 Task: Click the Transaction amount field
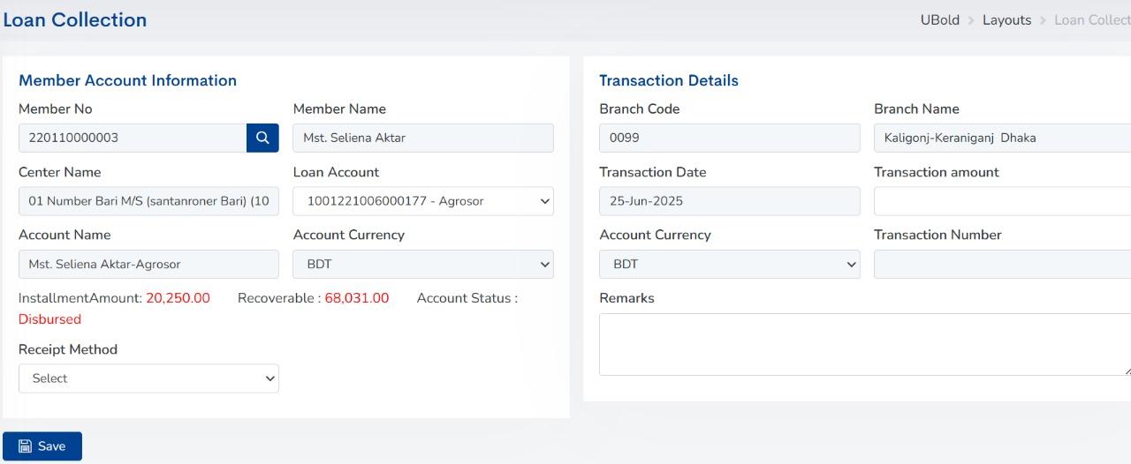[1002, 201]
